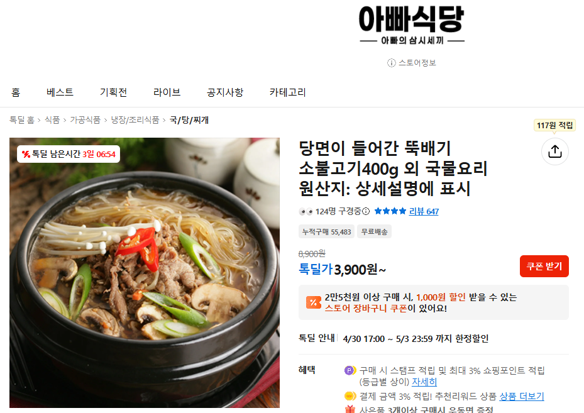Image resolution: width=584 pixels, height=413 pixels.
Task: Click the info icon beside 124명 구경중
Action: (366, 211)
